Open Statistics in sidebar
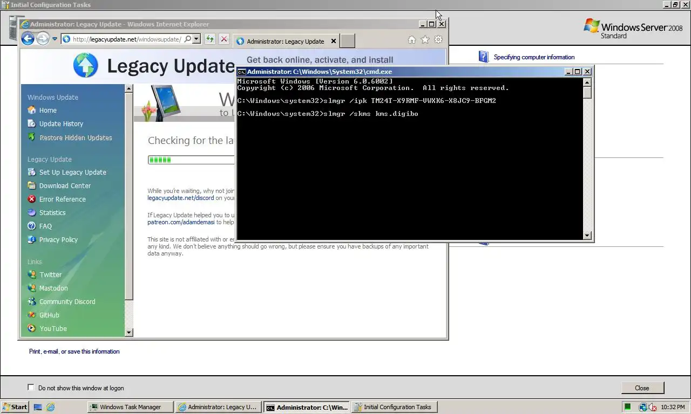This screenshot has height=414, width=691. coord(52,212)
